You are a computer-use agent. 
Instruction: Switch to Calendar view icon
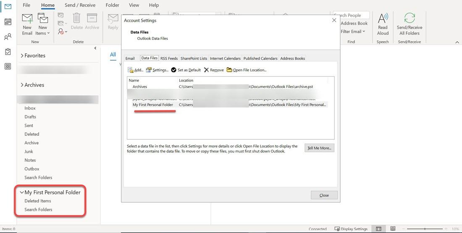pyautogui.click(x=8, y=22)
